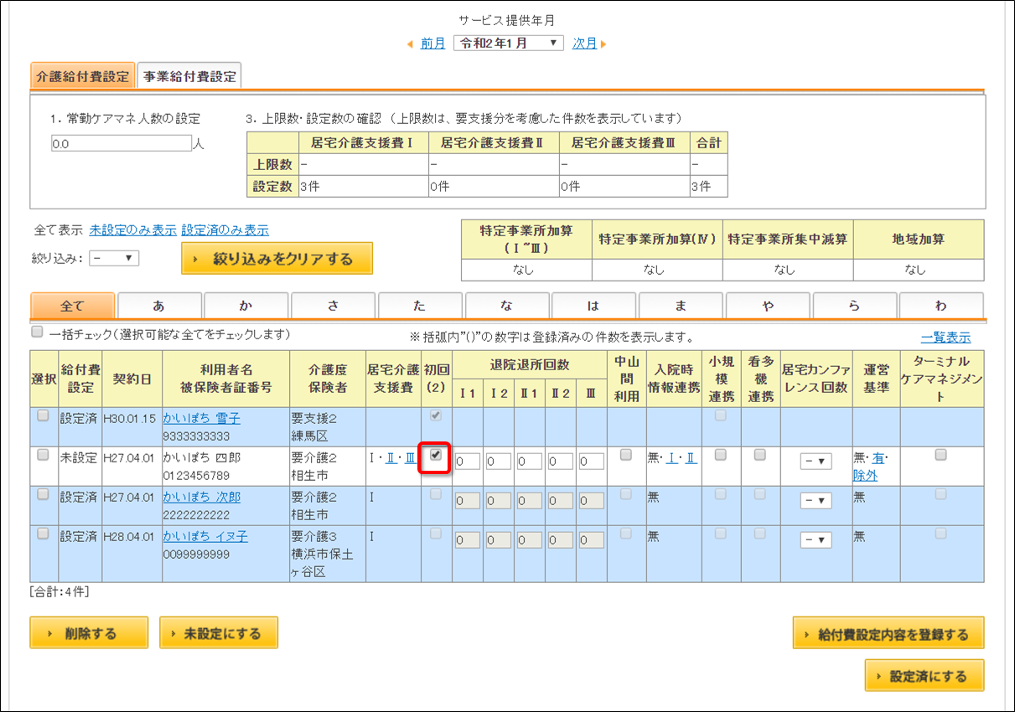The height and width of the screenshot is (712, 1015).
Task: Check the 選択 box for かいぽち 雪子
Action: pyautogui.click(x=43, y=415)
